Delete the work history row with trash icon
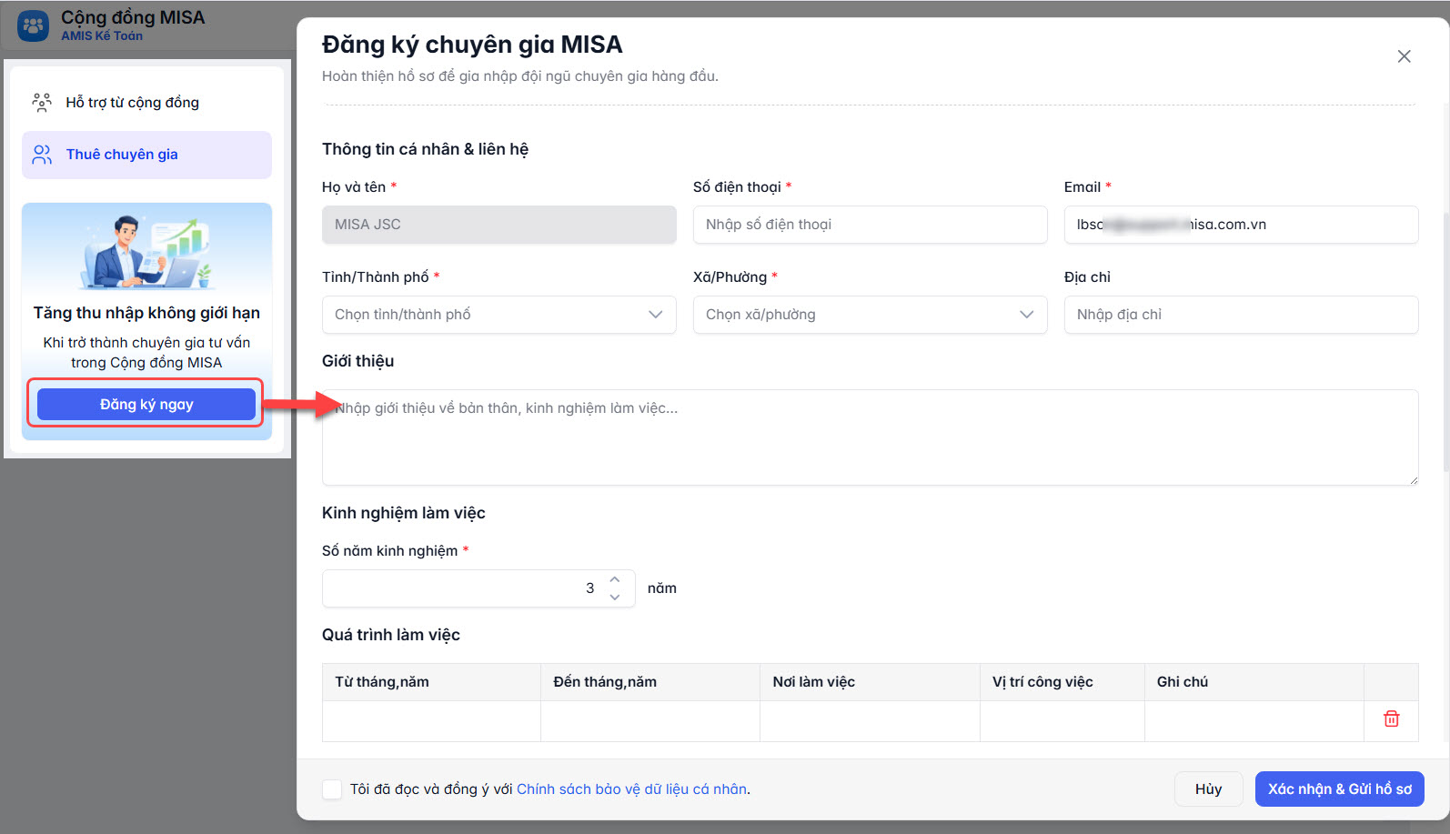 [1391, 718]
